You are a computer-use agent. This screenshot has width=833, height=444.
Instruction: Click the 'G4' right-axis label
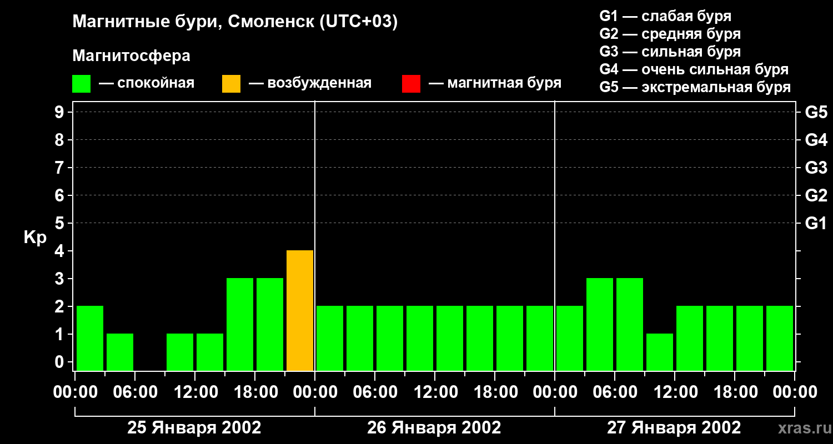[x=816, y=140]
